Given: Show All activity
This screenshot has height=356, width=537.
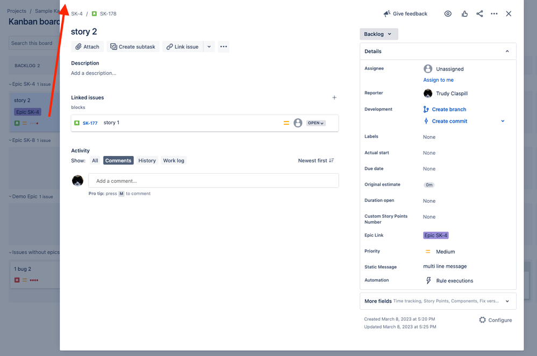Looking at the screenshot, I should click(x=95, y=160).
